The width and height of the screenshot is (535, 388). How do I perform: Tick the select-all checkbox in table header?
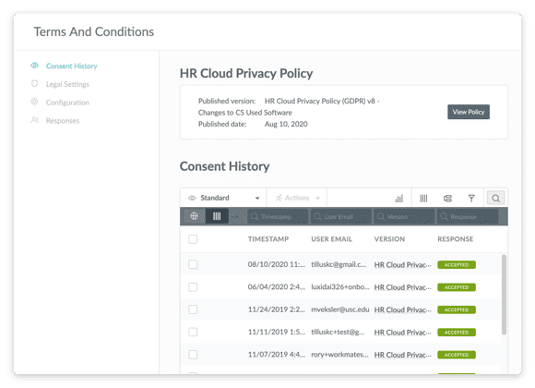click(x=193, y=239)
